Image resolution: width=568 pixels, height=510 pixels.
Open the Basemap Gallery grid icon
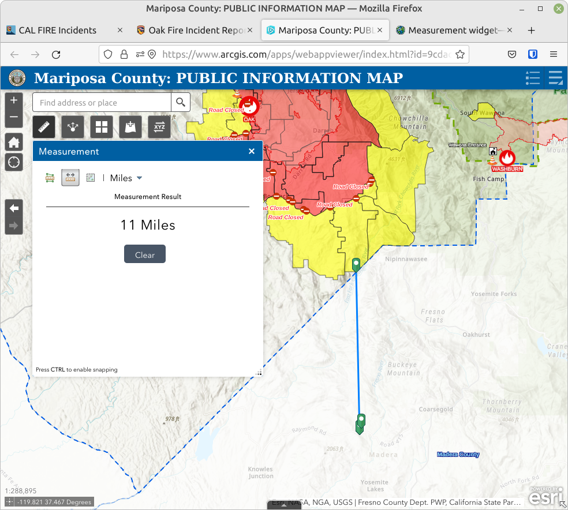(102, 127)
